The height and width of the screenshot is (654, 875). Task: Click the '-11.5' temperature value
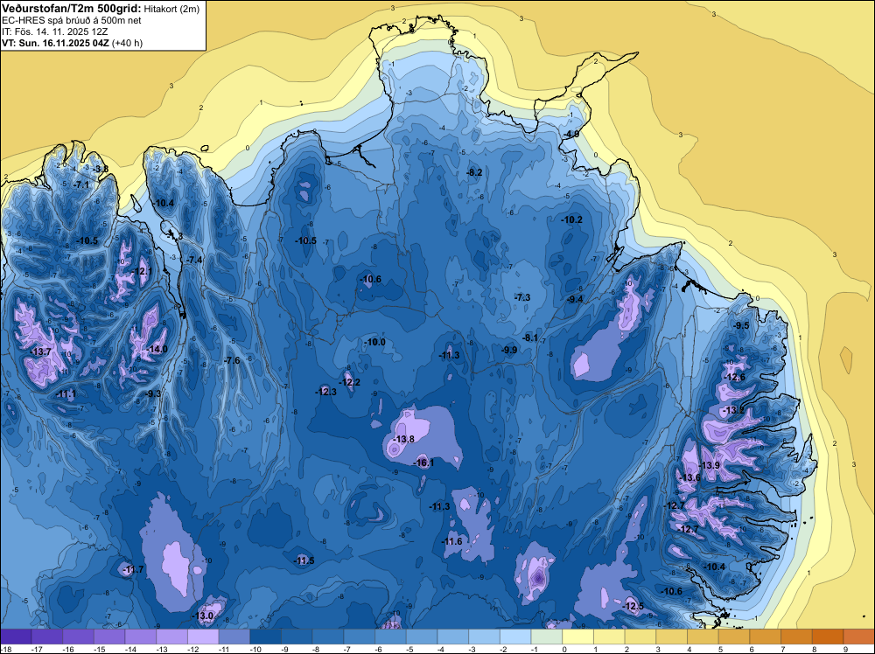[304, 561]
